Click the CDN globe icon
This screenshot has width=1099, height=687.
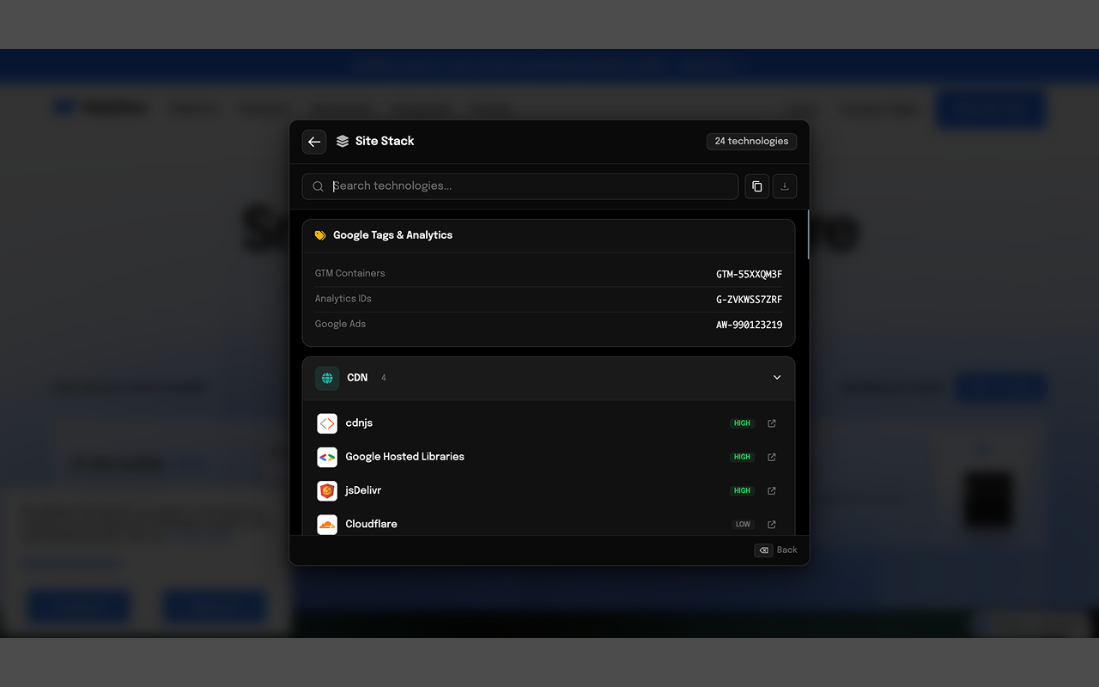point(327,378)
